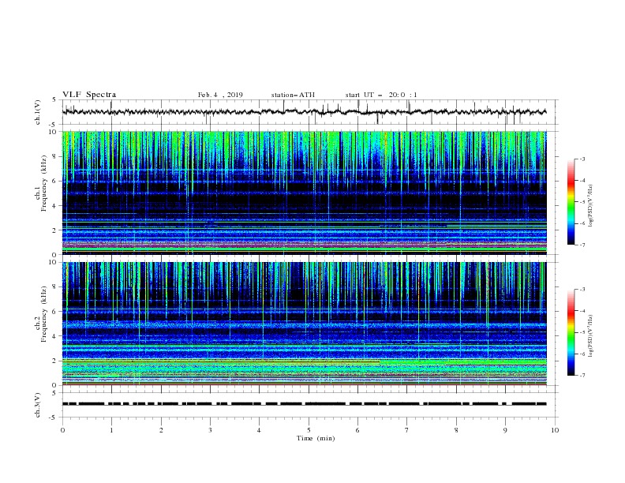Click the date label 'Feb. 4 , 2019'
The image size is (625, 483).
pyautogui.click(x=220, y=95)
